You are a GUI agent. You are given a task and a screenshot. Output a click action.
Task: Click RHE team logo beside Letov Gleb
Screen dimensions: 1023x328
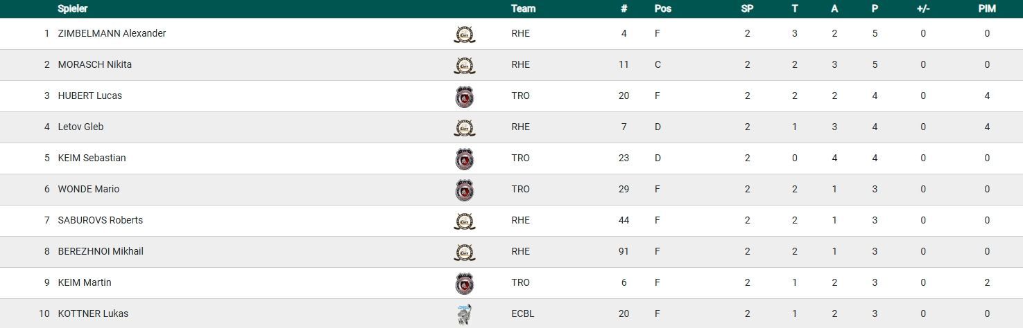(464, 127)
